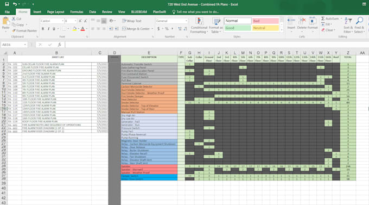Click the Name Box cell reference field
Image resolution: width=369 pixels, height=205 pixels.
[14, 45]
